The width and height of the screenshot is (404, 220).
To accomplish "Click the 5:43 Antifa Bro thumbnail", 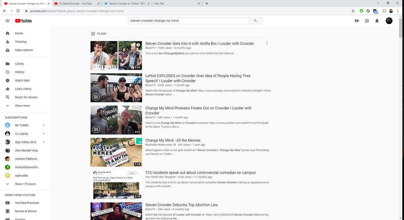I will click(116, 56).
